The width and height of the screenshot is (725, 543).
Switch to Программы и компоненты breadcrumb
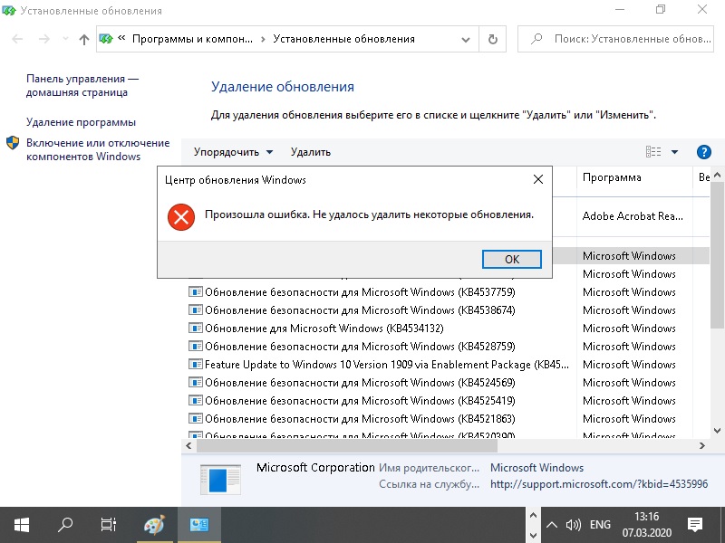coord(191,39)
